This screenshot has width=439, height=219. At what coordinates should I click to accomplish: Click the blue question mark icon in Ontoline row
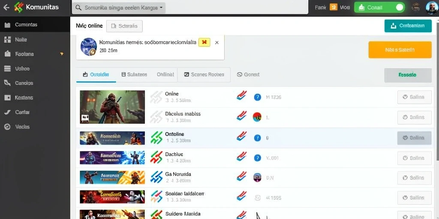pos(257,138)
